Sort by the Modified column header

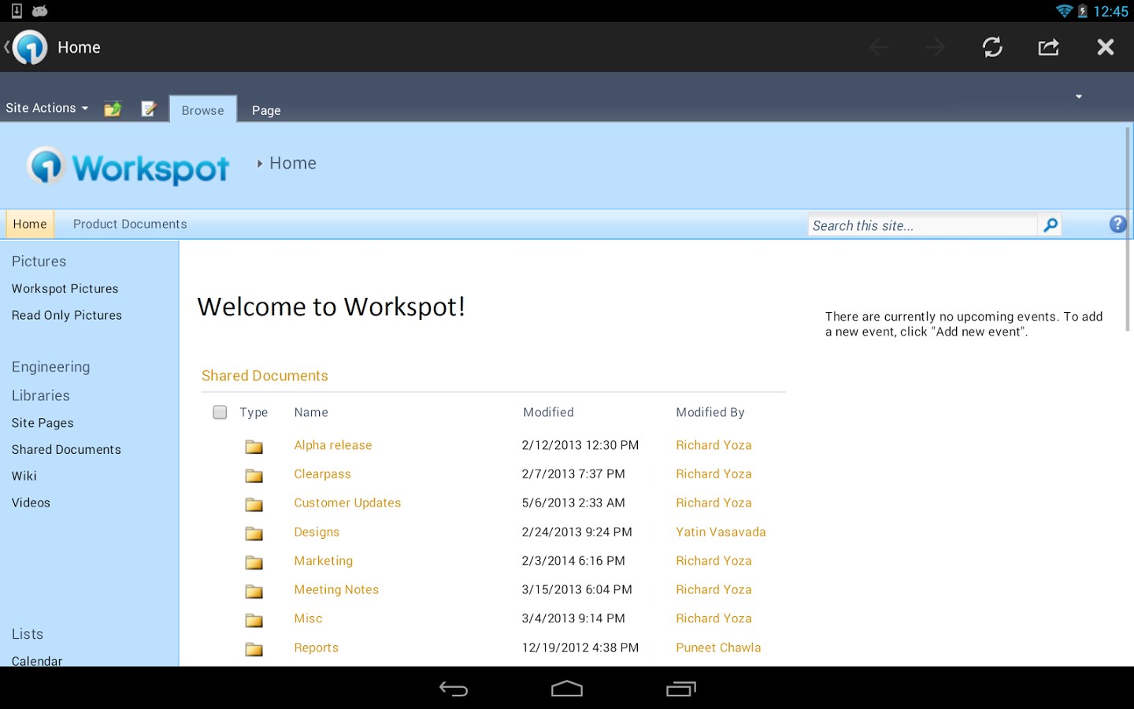[x=548, y=412]
